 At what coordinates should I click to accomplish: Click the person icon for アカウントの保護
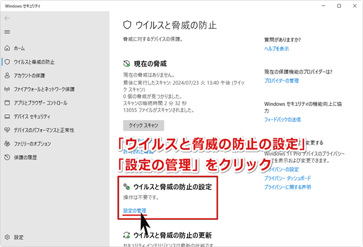coord(7,76)
